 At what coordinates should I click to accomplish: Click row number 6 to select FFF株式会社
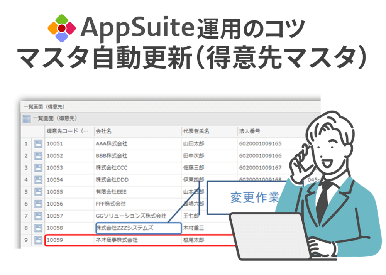pyautogui.click(x=25, y=204)
